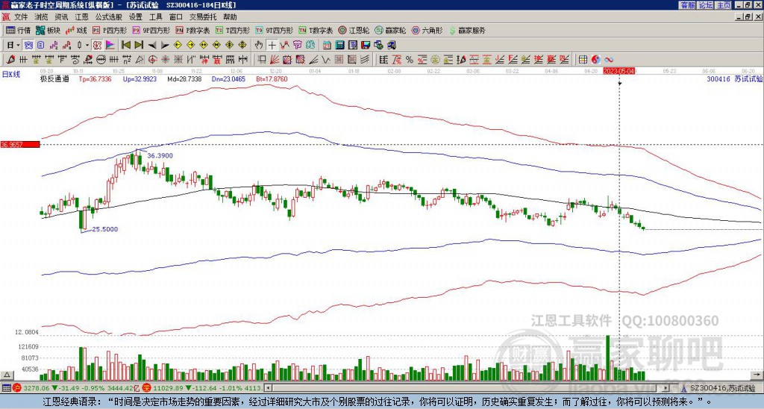The width and height of the screenshot is (764, 409).
Task: Open the 文件 menu
Action: click(x=22, y=17)
